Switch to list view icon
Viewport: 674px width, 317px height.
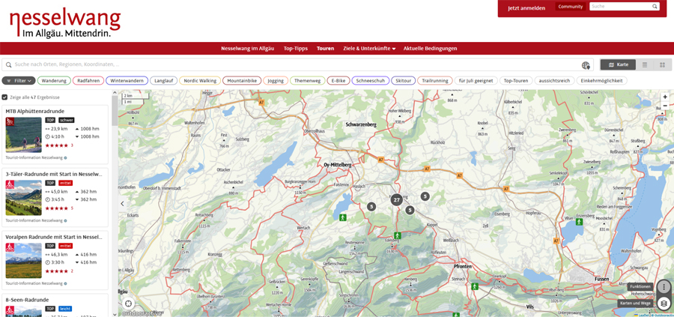point(645,65)
